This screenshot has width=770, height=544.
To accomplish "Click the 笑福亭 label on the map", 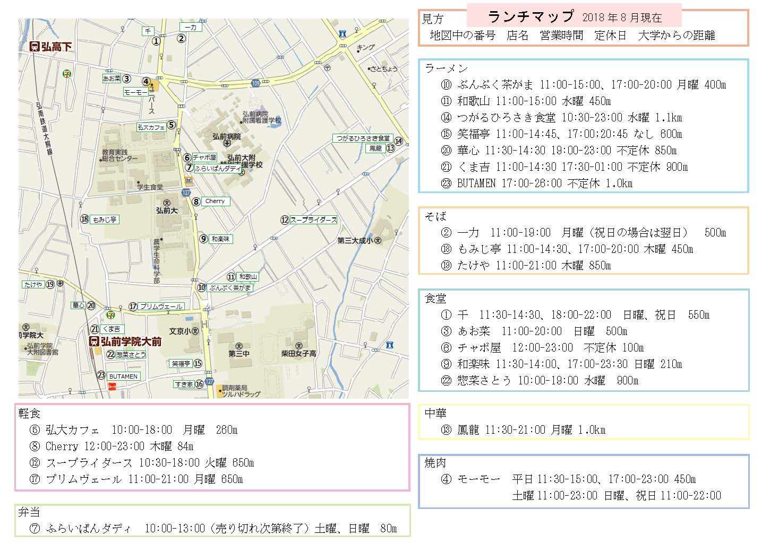I will (x=181, y=364).
